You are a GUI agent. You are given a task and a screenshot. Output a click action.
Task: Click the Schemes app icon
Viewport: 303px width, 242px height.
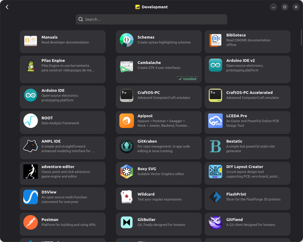(127, 40)
